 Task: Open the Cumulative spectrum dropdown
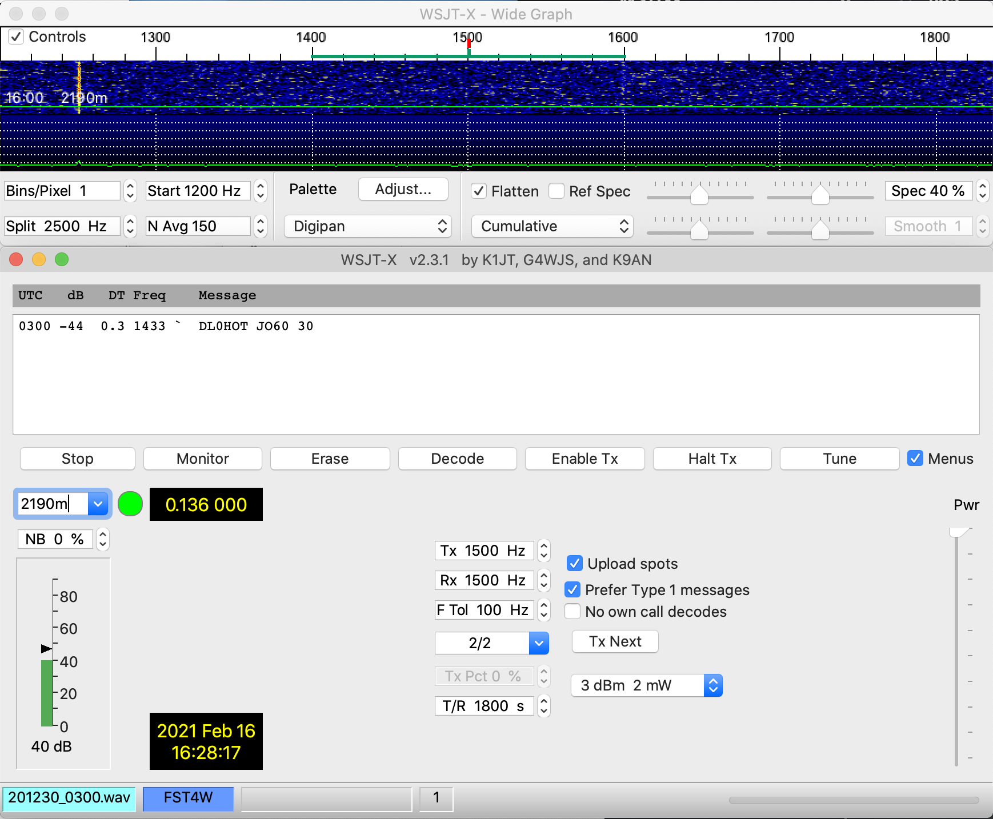tap(552, 226)
